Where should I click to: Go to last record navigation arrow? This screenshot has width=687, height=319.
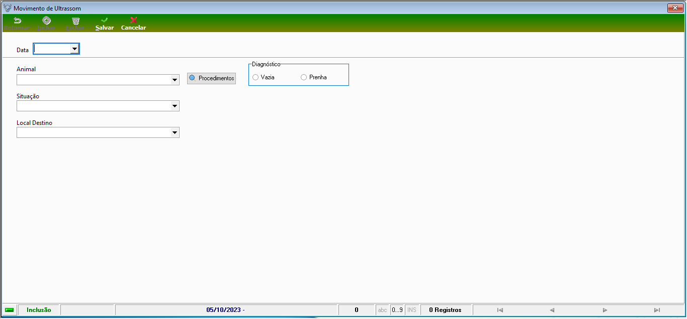click(x=657, y=310)
